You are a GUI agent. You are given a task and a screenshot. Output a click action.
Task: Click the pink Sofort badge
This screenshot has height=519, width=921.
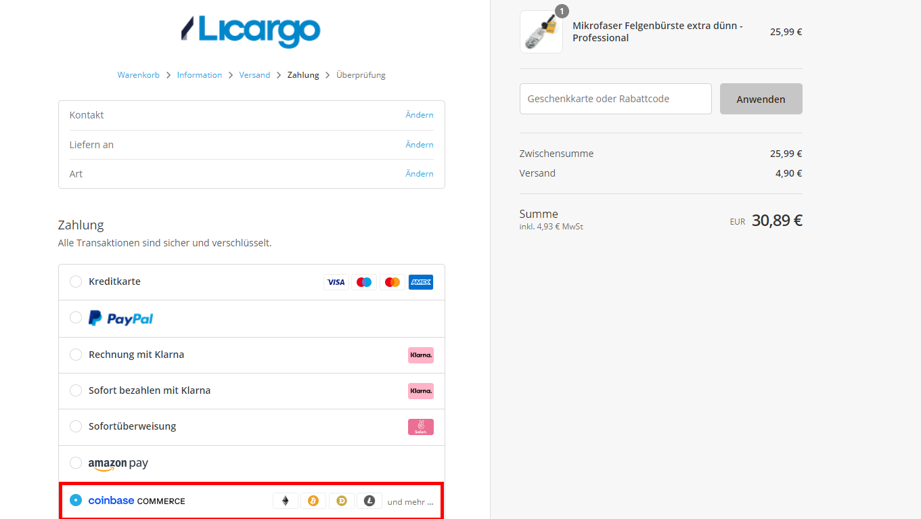pyautogui.click(x=421, y=427)
